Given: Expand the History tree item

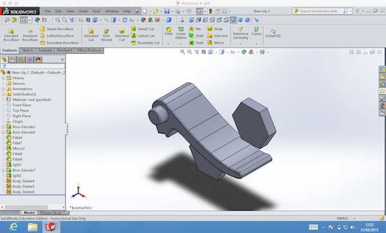Looking at the screenshot, I should pos(3,78).
